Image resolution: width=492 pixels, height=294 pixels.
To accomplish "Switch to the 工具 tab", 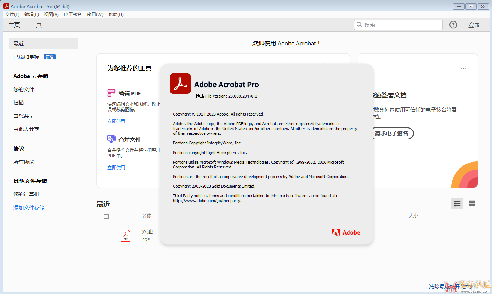I will [x=36, y=25].
